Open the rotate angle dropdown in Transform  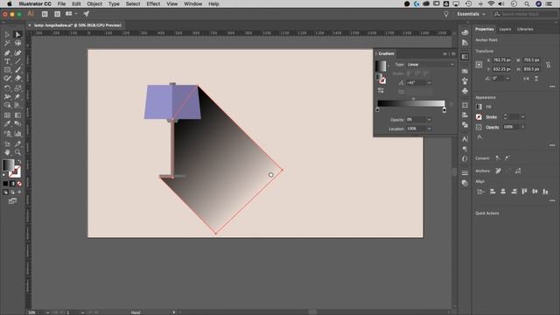click(x=507, y=78)
